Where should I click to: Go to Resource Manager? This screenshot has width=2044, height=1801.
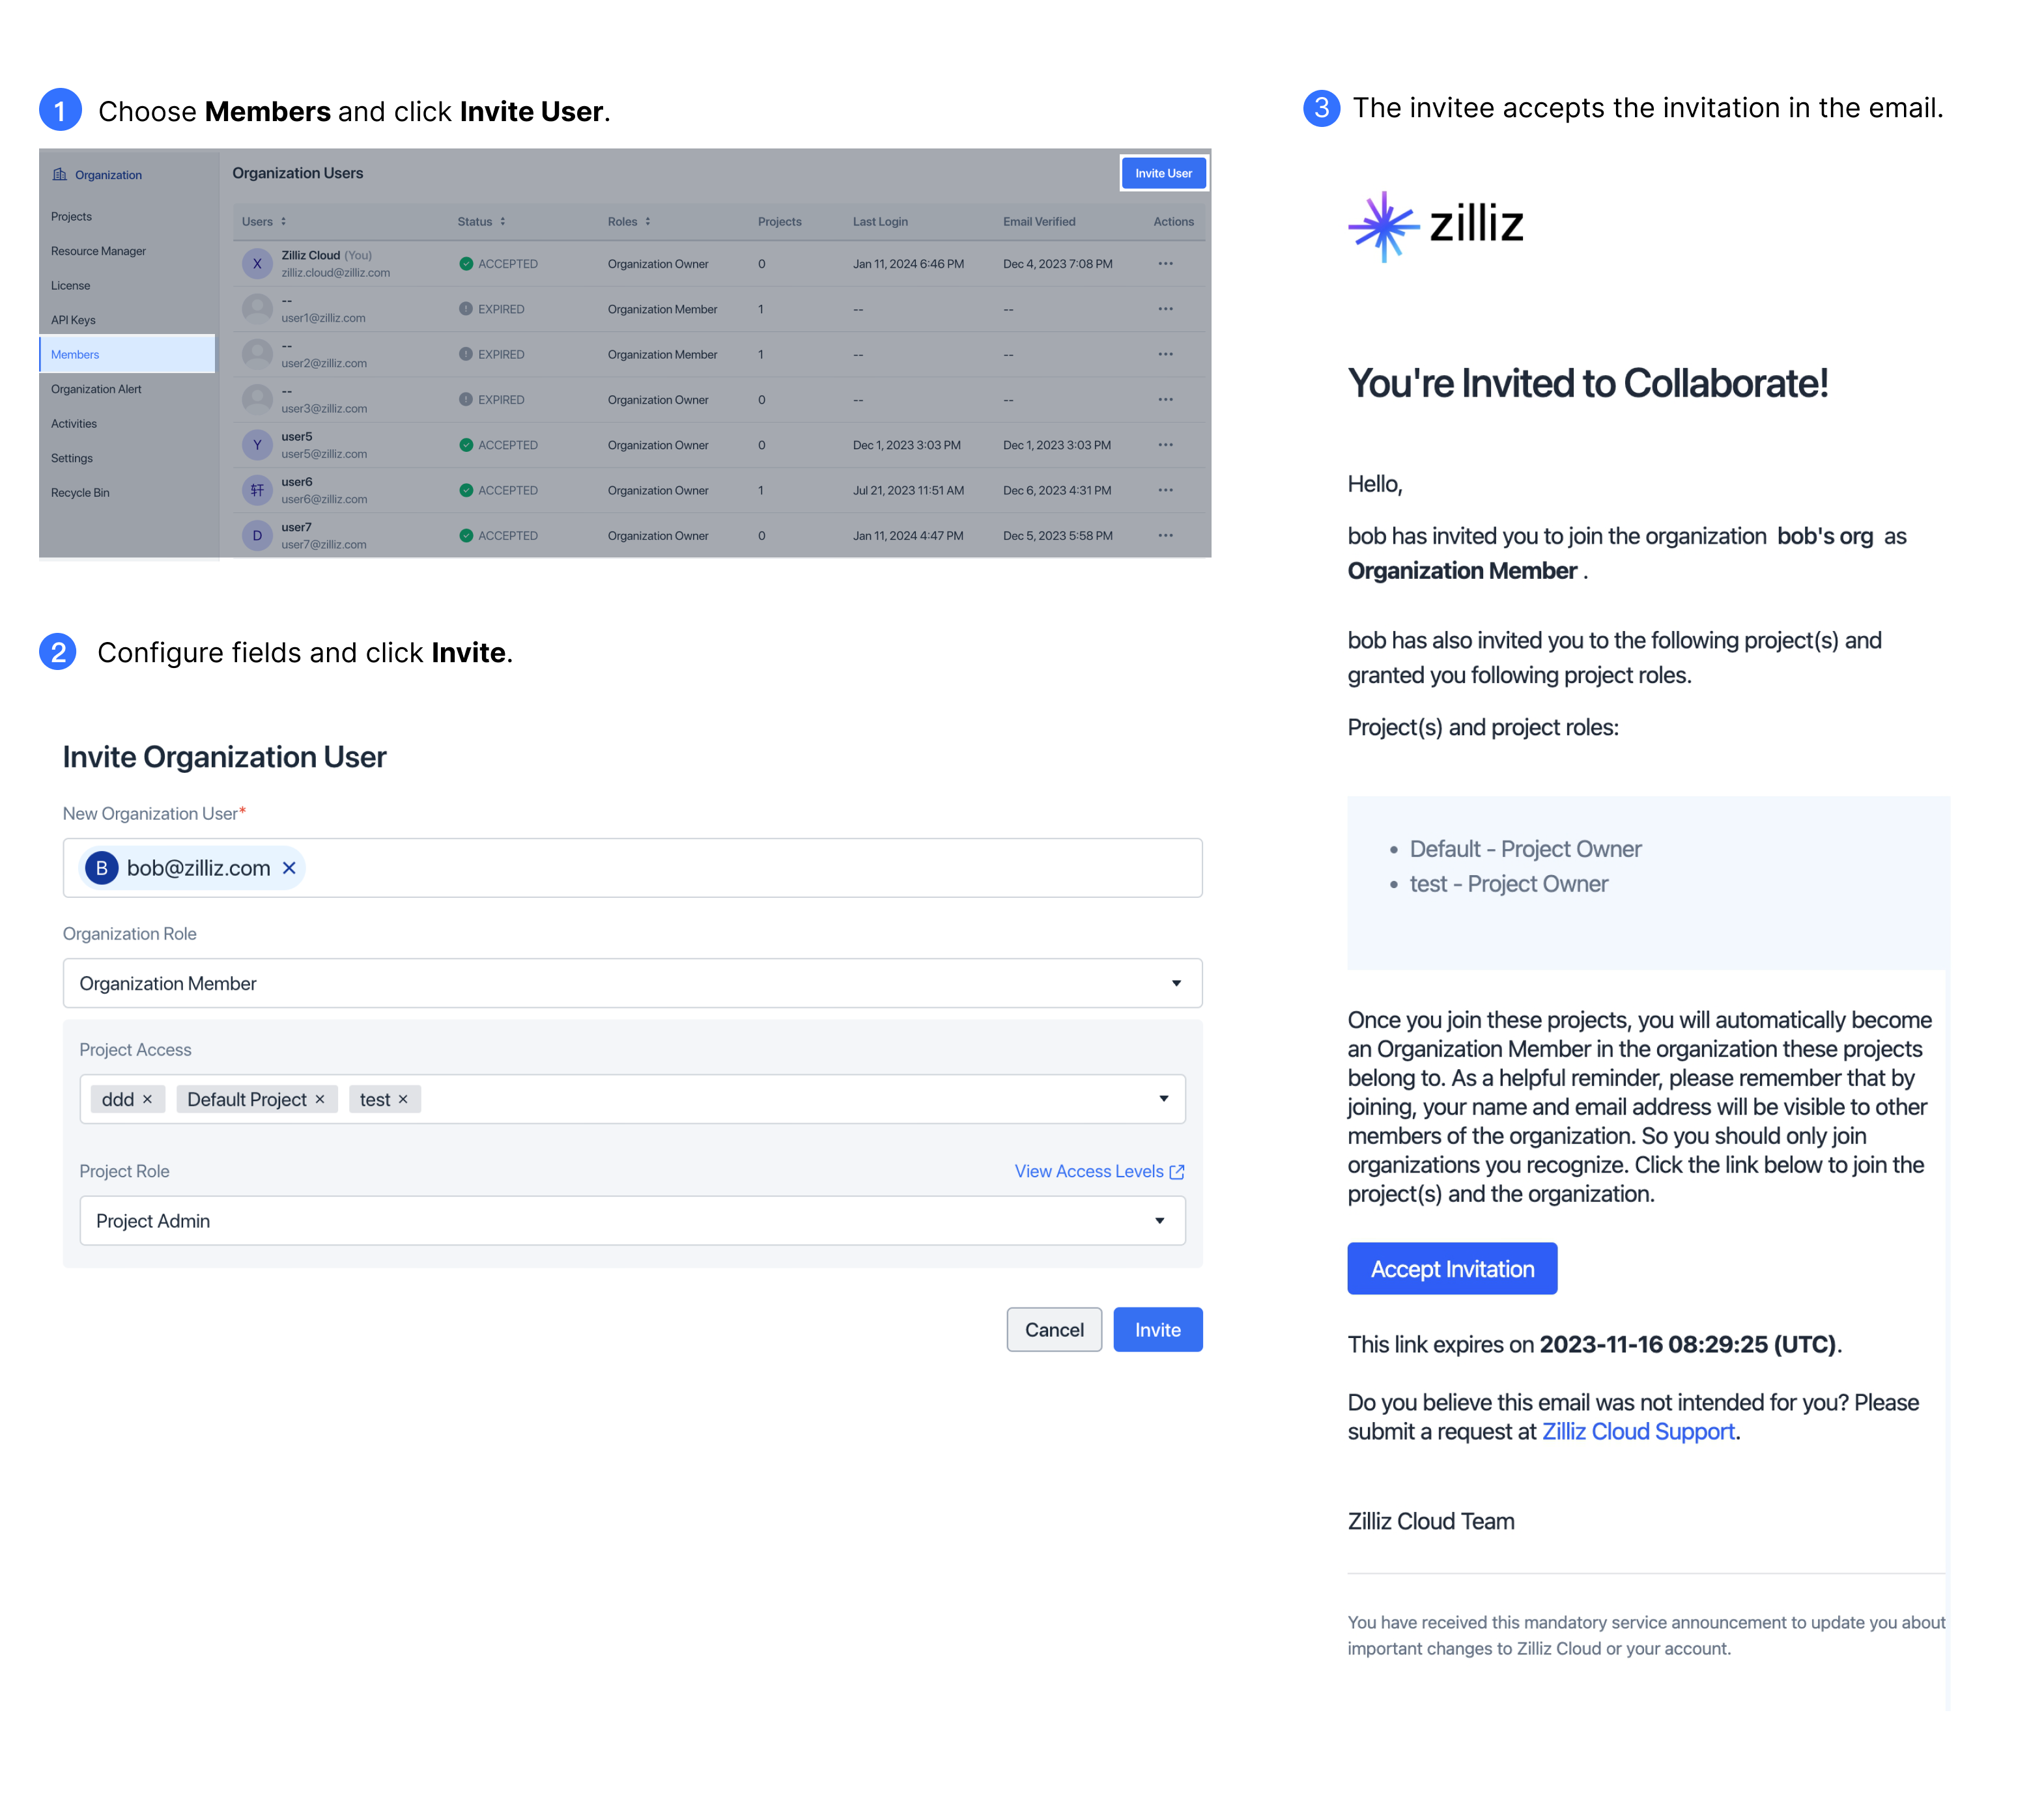98,251
